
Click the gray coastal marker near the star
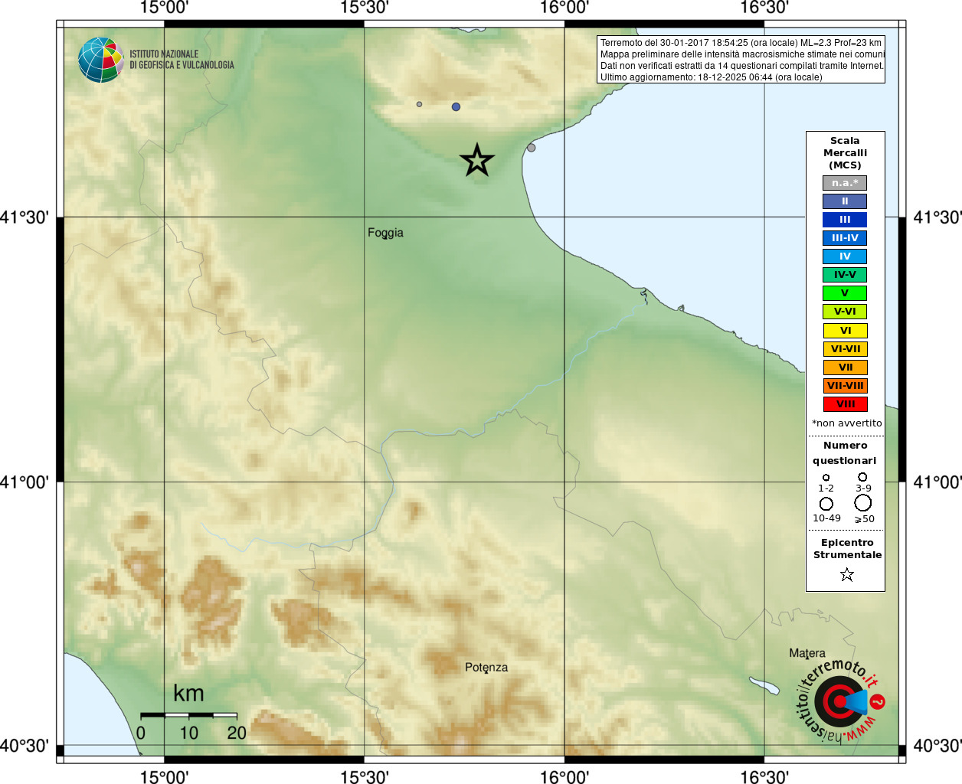tap(531, 148)
